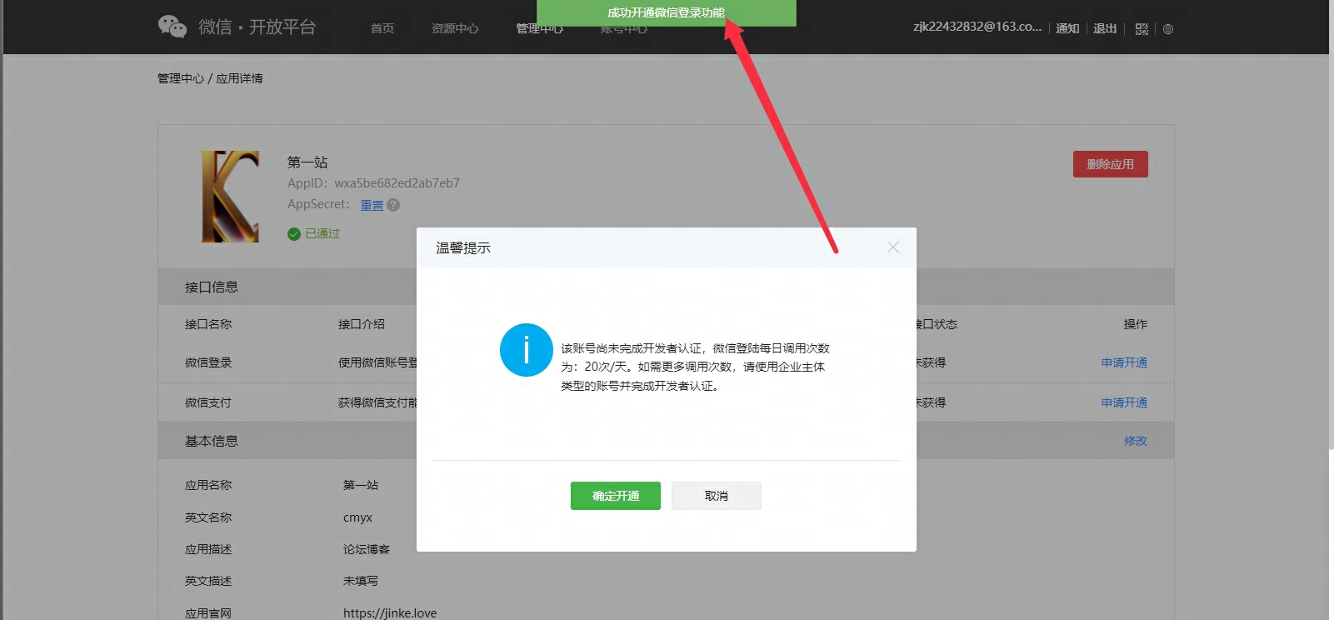Click the account email zjk22432832@163.co...
The height and width of the screenshot is (620, 1334).
pos(977,27)
